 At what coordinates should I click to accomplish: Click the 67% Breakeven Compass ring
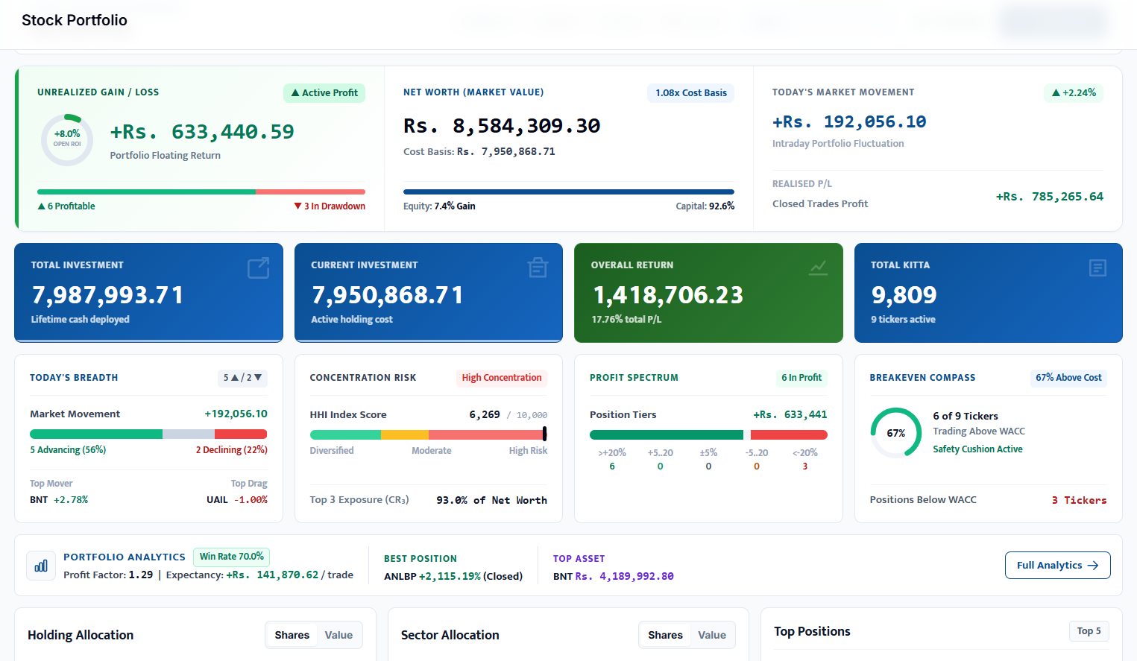coord(895,433)
